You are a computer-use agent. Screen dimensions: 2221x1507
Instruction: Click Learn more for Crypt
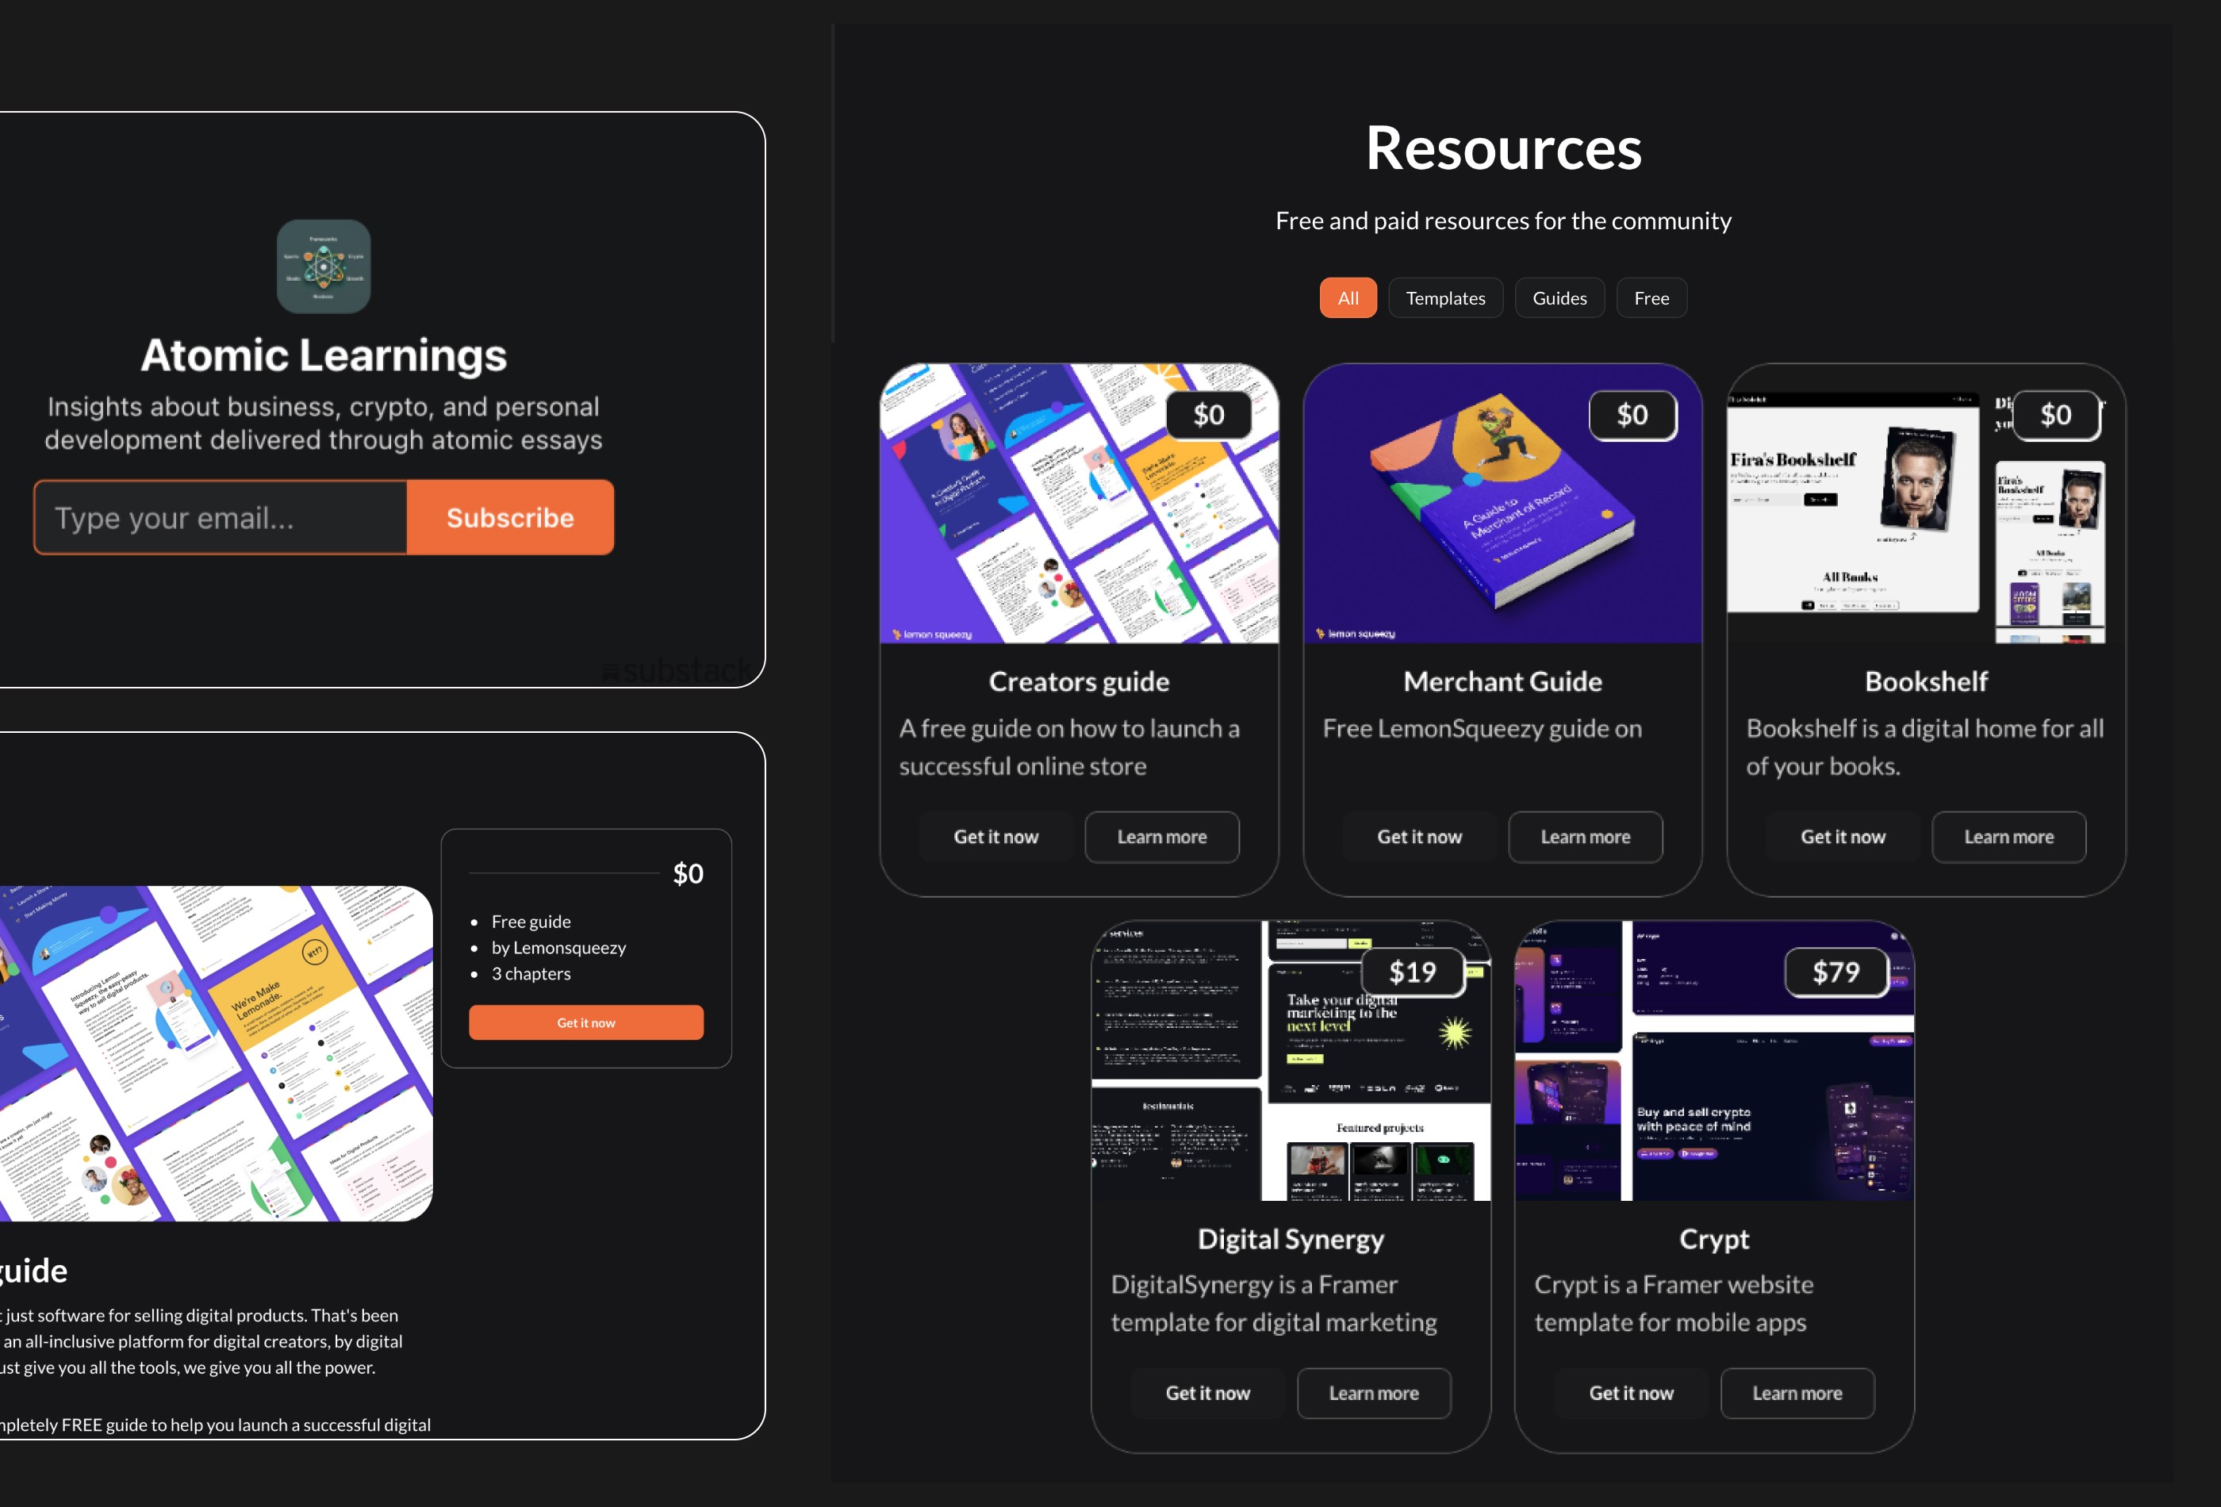point(1797,1394)
